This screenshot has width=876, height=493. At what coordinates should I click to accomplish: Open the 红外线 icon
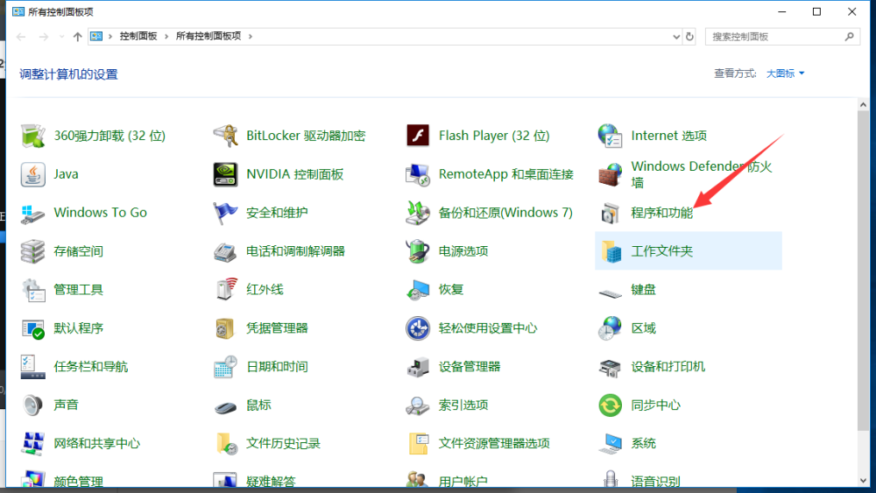pyautogui.click(x=226, y=290)
